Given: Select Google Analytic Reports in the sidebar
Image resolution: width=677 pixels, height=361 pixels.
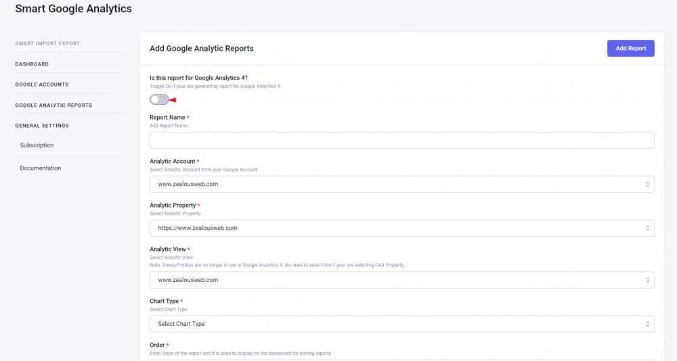Looking at the screenshot, I should click(x=53, y=105).
